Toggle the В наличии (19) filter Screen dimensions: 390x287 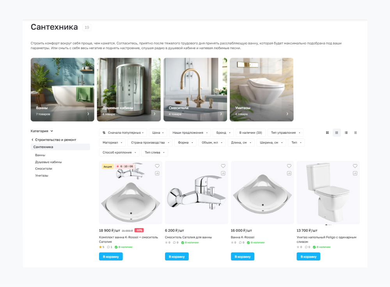click(x=251, y=133)
